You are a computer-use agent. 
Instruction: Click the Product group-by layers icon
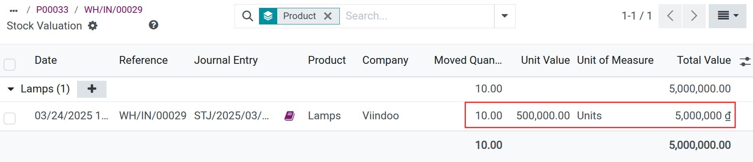pos(268,16)
